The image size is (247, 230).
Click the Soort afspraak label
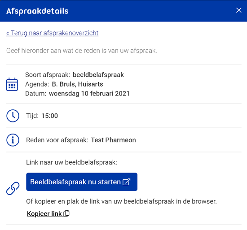point(48,75)
